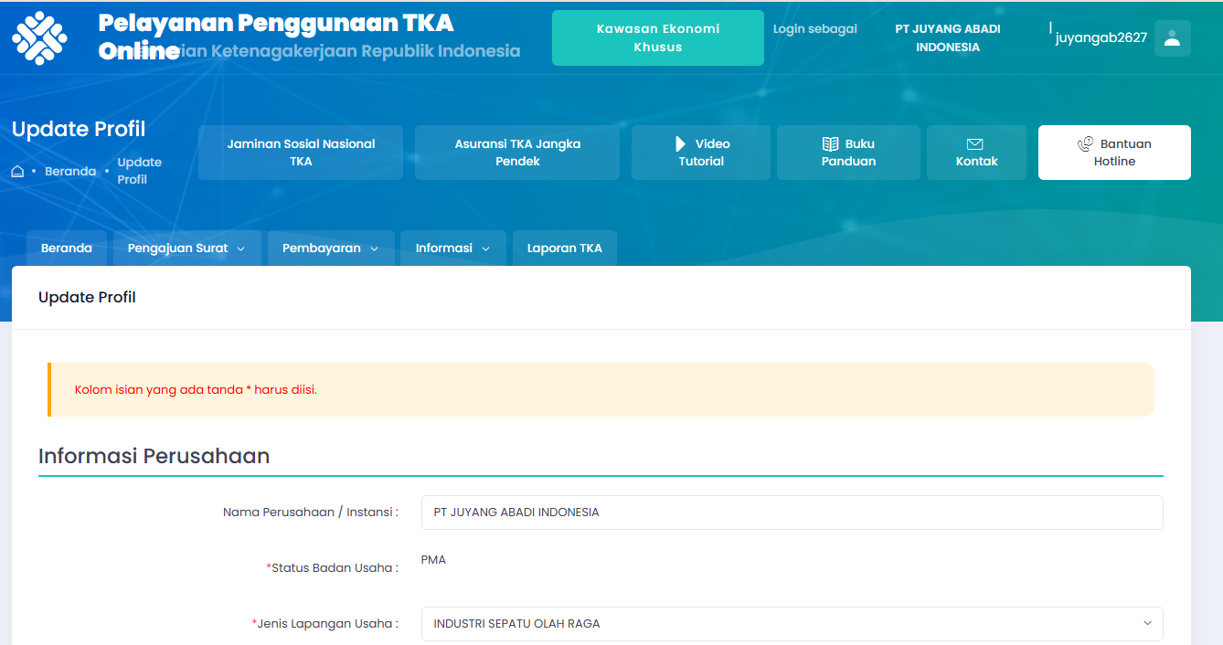Expand the Pembayaran menu chevron
The height and width of the screenshot is (645, 1223).
[x=374, y=248]
